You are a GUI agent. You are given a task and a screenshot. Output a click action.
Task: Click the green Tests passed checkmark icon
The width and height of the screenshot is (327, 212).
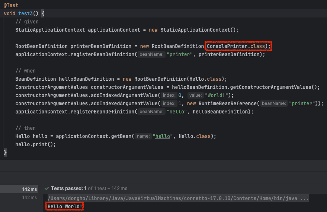pyautogui.click(x=47, y=189)
